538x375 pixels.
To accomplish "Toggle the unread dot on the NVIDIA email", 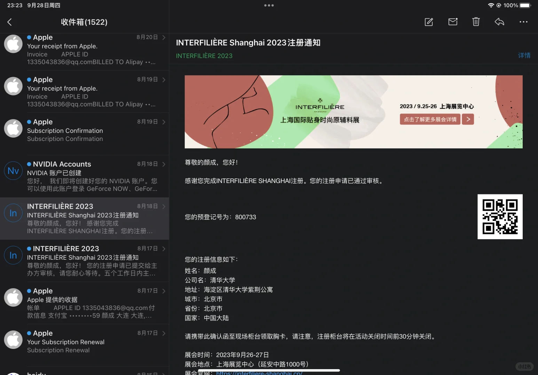I will [x=29, y=164].
